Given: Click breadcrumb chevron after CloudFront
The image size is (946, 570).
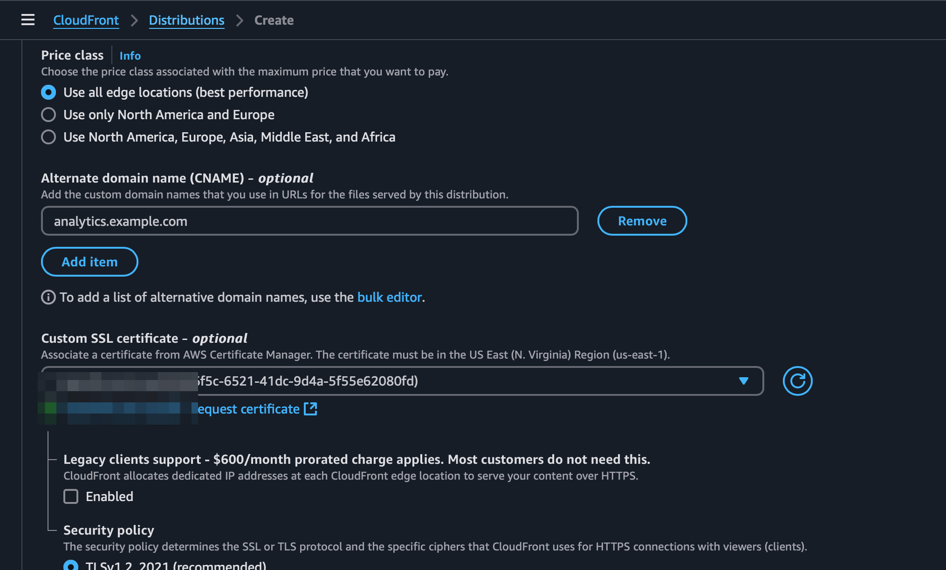Looking at the screenshot, I should pyautogui.click(x=134, y=20).
